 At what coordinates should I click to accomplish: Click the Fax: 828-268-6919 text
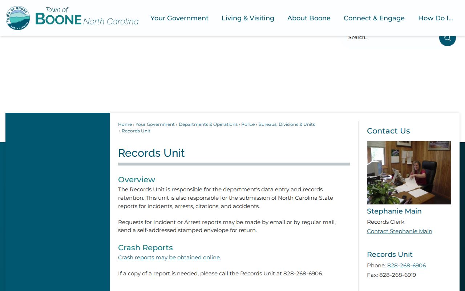391,275
